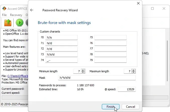Image resolution: width=170 pixels, height=112 pixels.
Task: Increase the minimum length value
Action: pyautogui.click(x=83, y=70)
